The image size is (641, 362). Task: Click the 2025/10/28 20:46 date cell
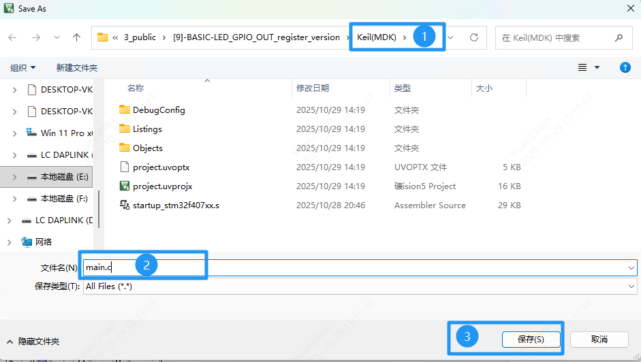click(x=331, y=205)
